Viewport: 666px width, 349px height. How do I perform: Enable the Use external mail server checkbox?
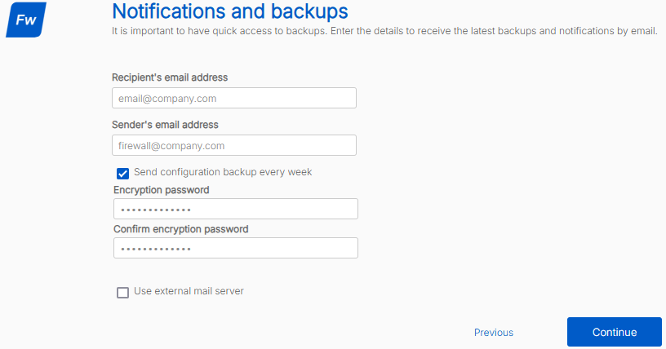coord(123,292)
